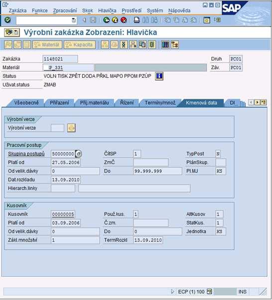This screenshot has width=272, height=300.
Task: Click the Kusovník number field
Action: (63, 214)
